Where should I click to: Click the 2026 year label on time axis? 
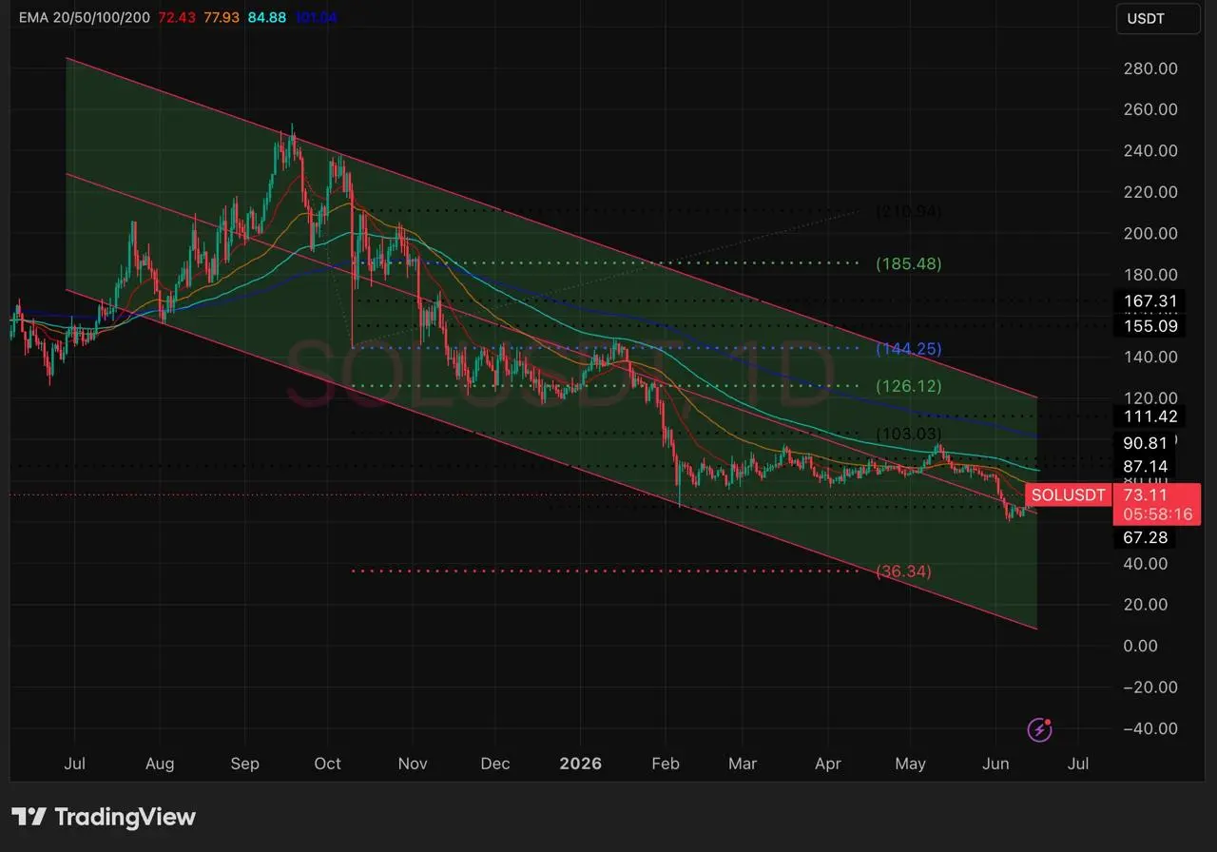pyautogui.click(x=581, y=764)
